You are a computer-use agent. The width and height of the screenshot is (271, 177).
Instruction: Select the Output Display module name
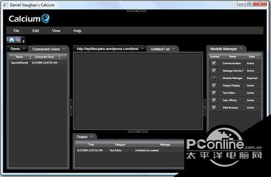(x=231, y=85)
